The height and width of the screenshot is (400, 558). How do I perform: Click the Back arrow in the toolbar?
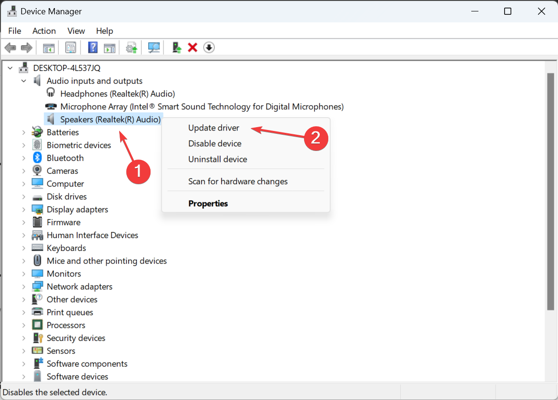click(x=10, y=48)
